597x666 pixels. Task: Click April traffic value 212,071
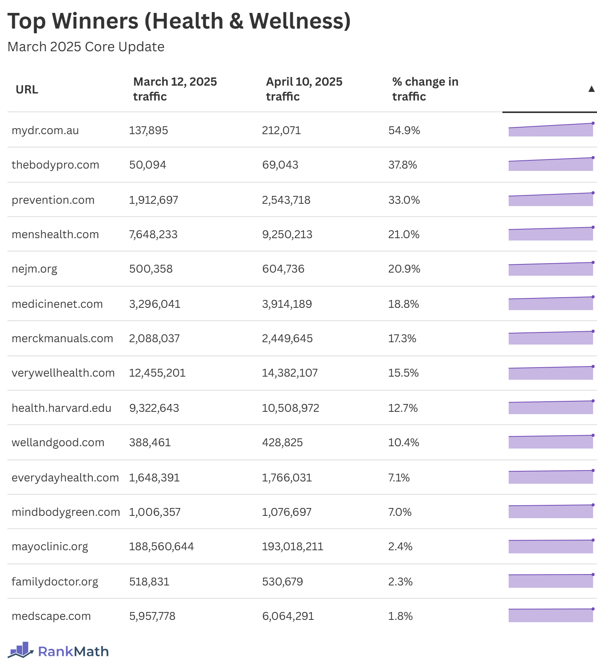tap(281, 130)
